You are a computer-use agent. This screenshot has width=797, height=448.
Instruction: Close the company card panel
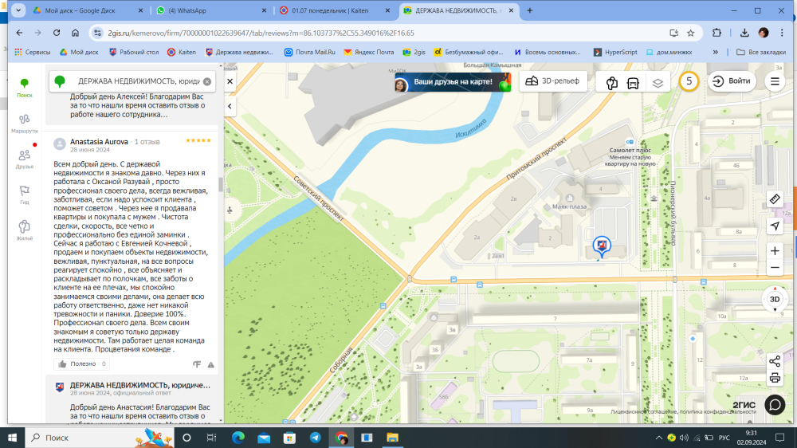pyautogui.click(x=230, y=81)
